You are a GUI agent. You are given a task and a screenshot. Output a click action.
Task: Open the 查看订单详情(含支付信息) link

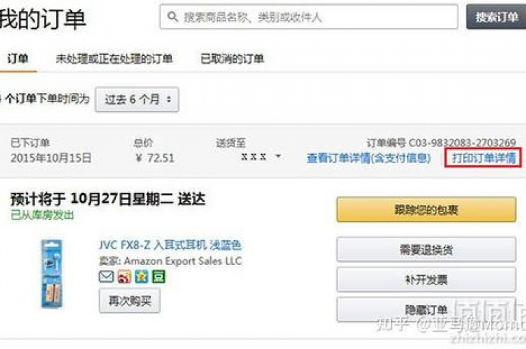click(x=368, y=157)
